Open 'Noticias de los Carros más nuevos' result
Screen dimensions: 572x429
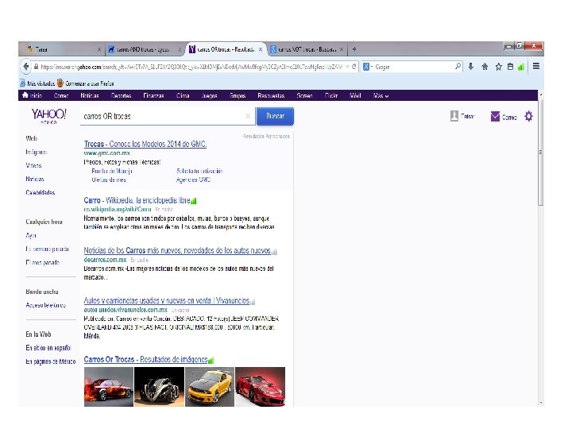coord(177,250)
